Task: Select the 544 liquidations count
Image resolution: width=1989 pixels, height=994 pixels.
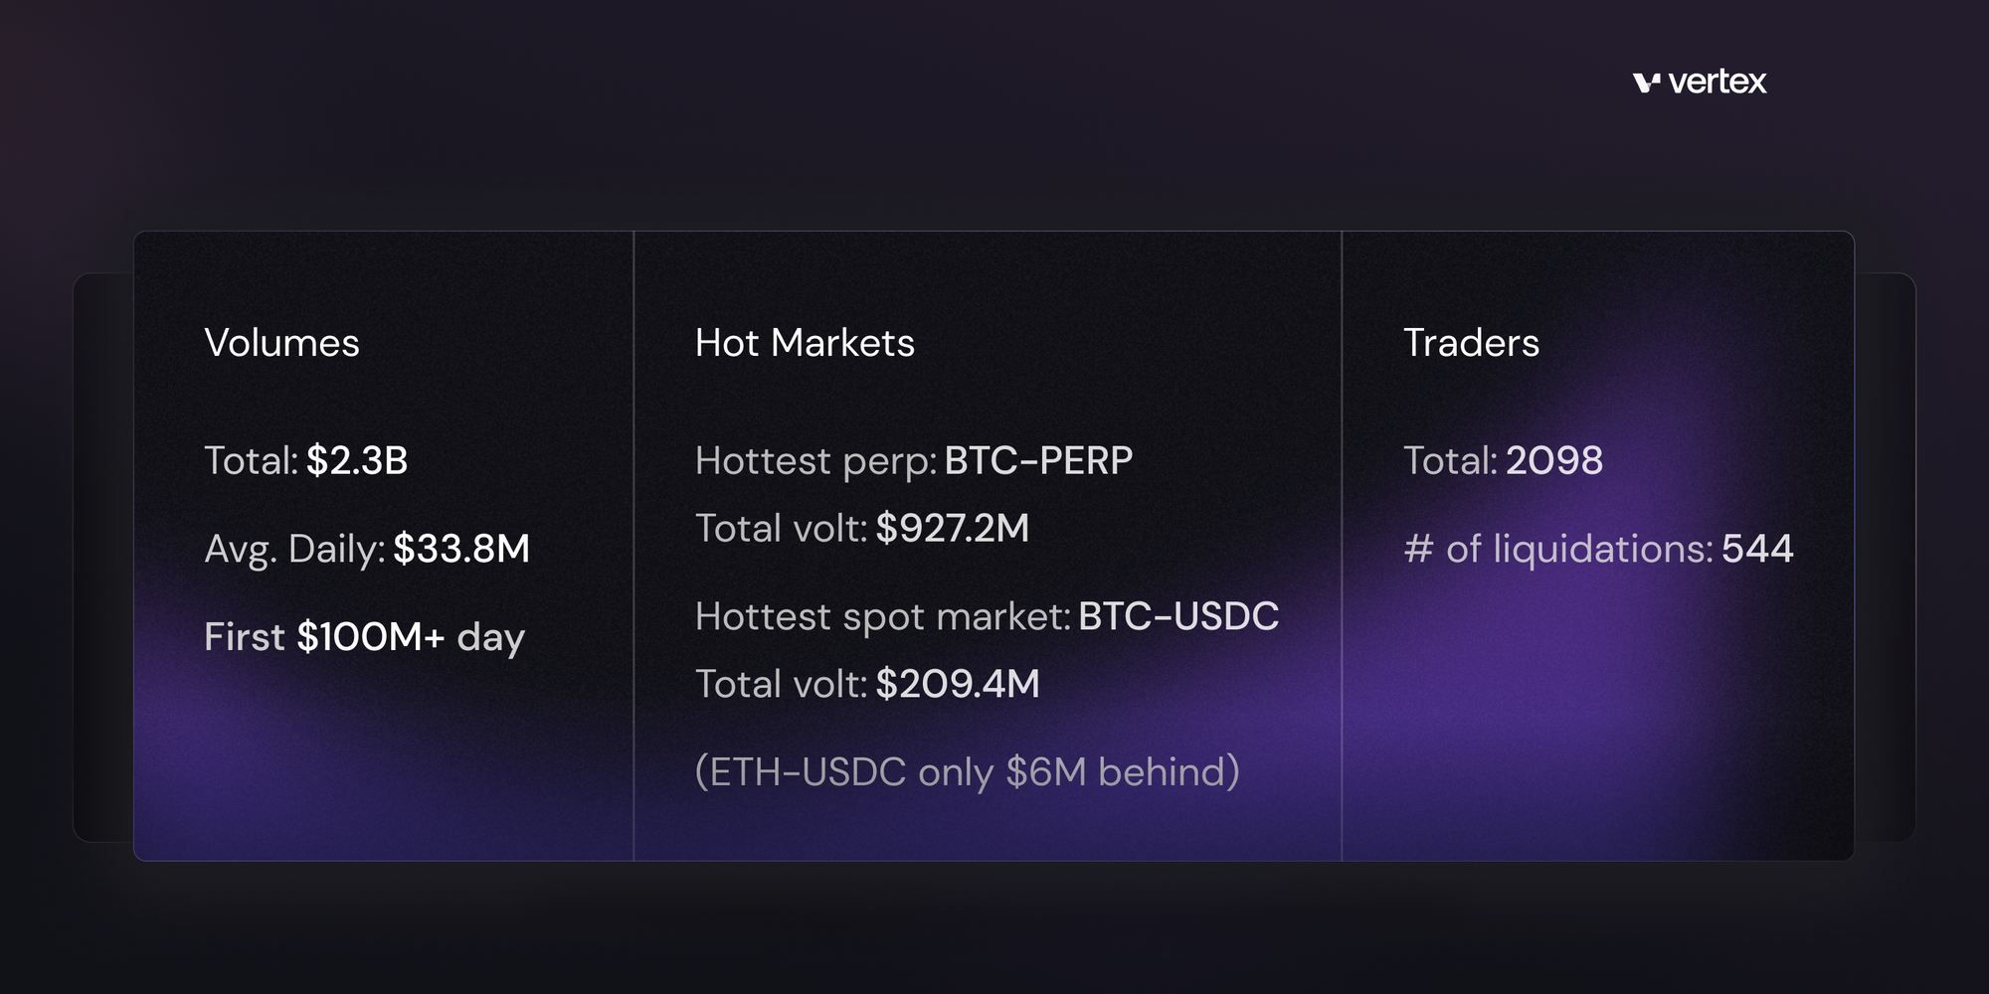Action: (x=1757, y=549)
